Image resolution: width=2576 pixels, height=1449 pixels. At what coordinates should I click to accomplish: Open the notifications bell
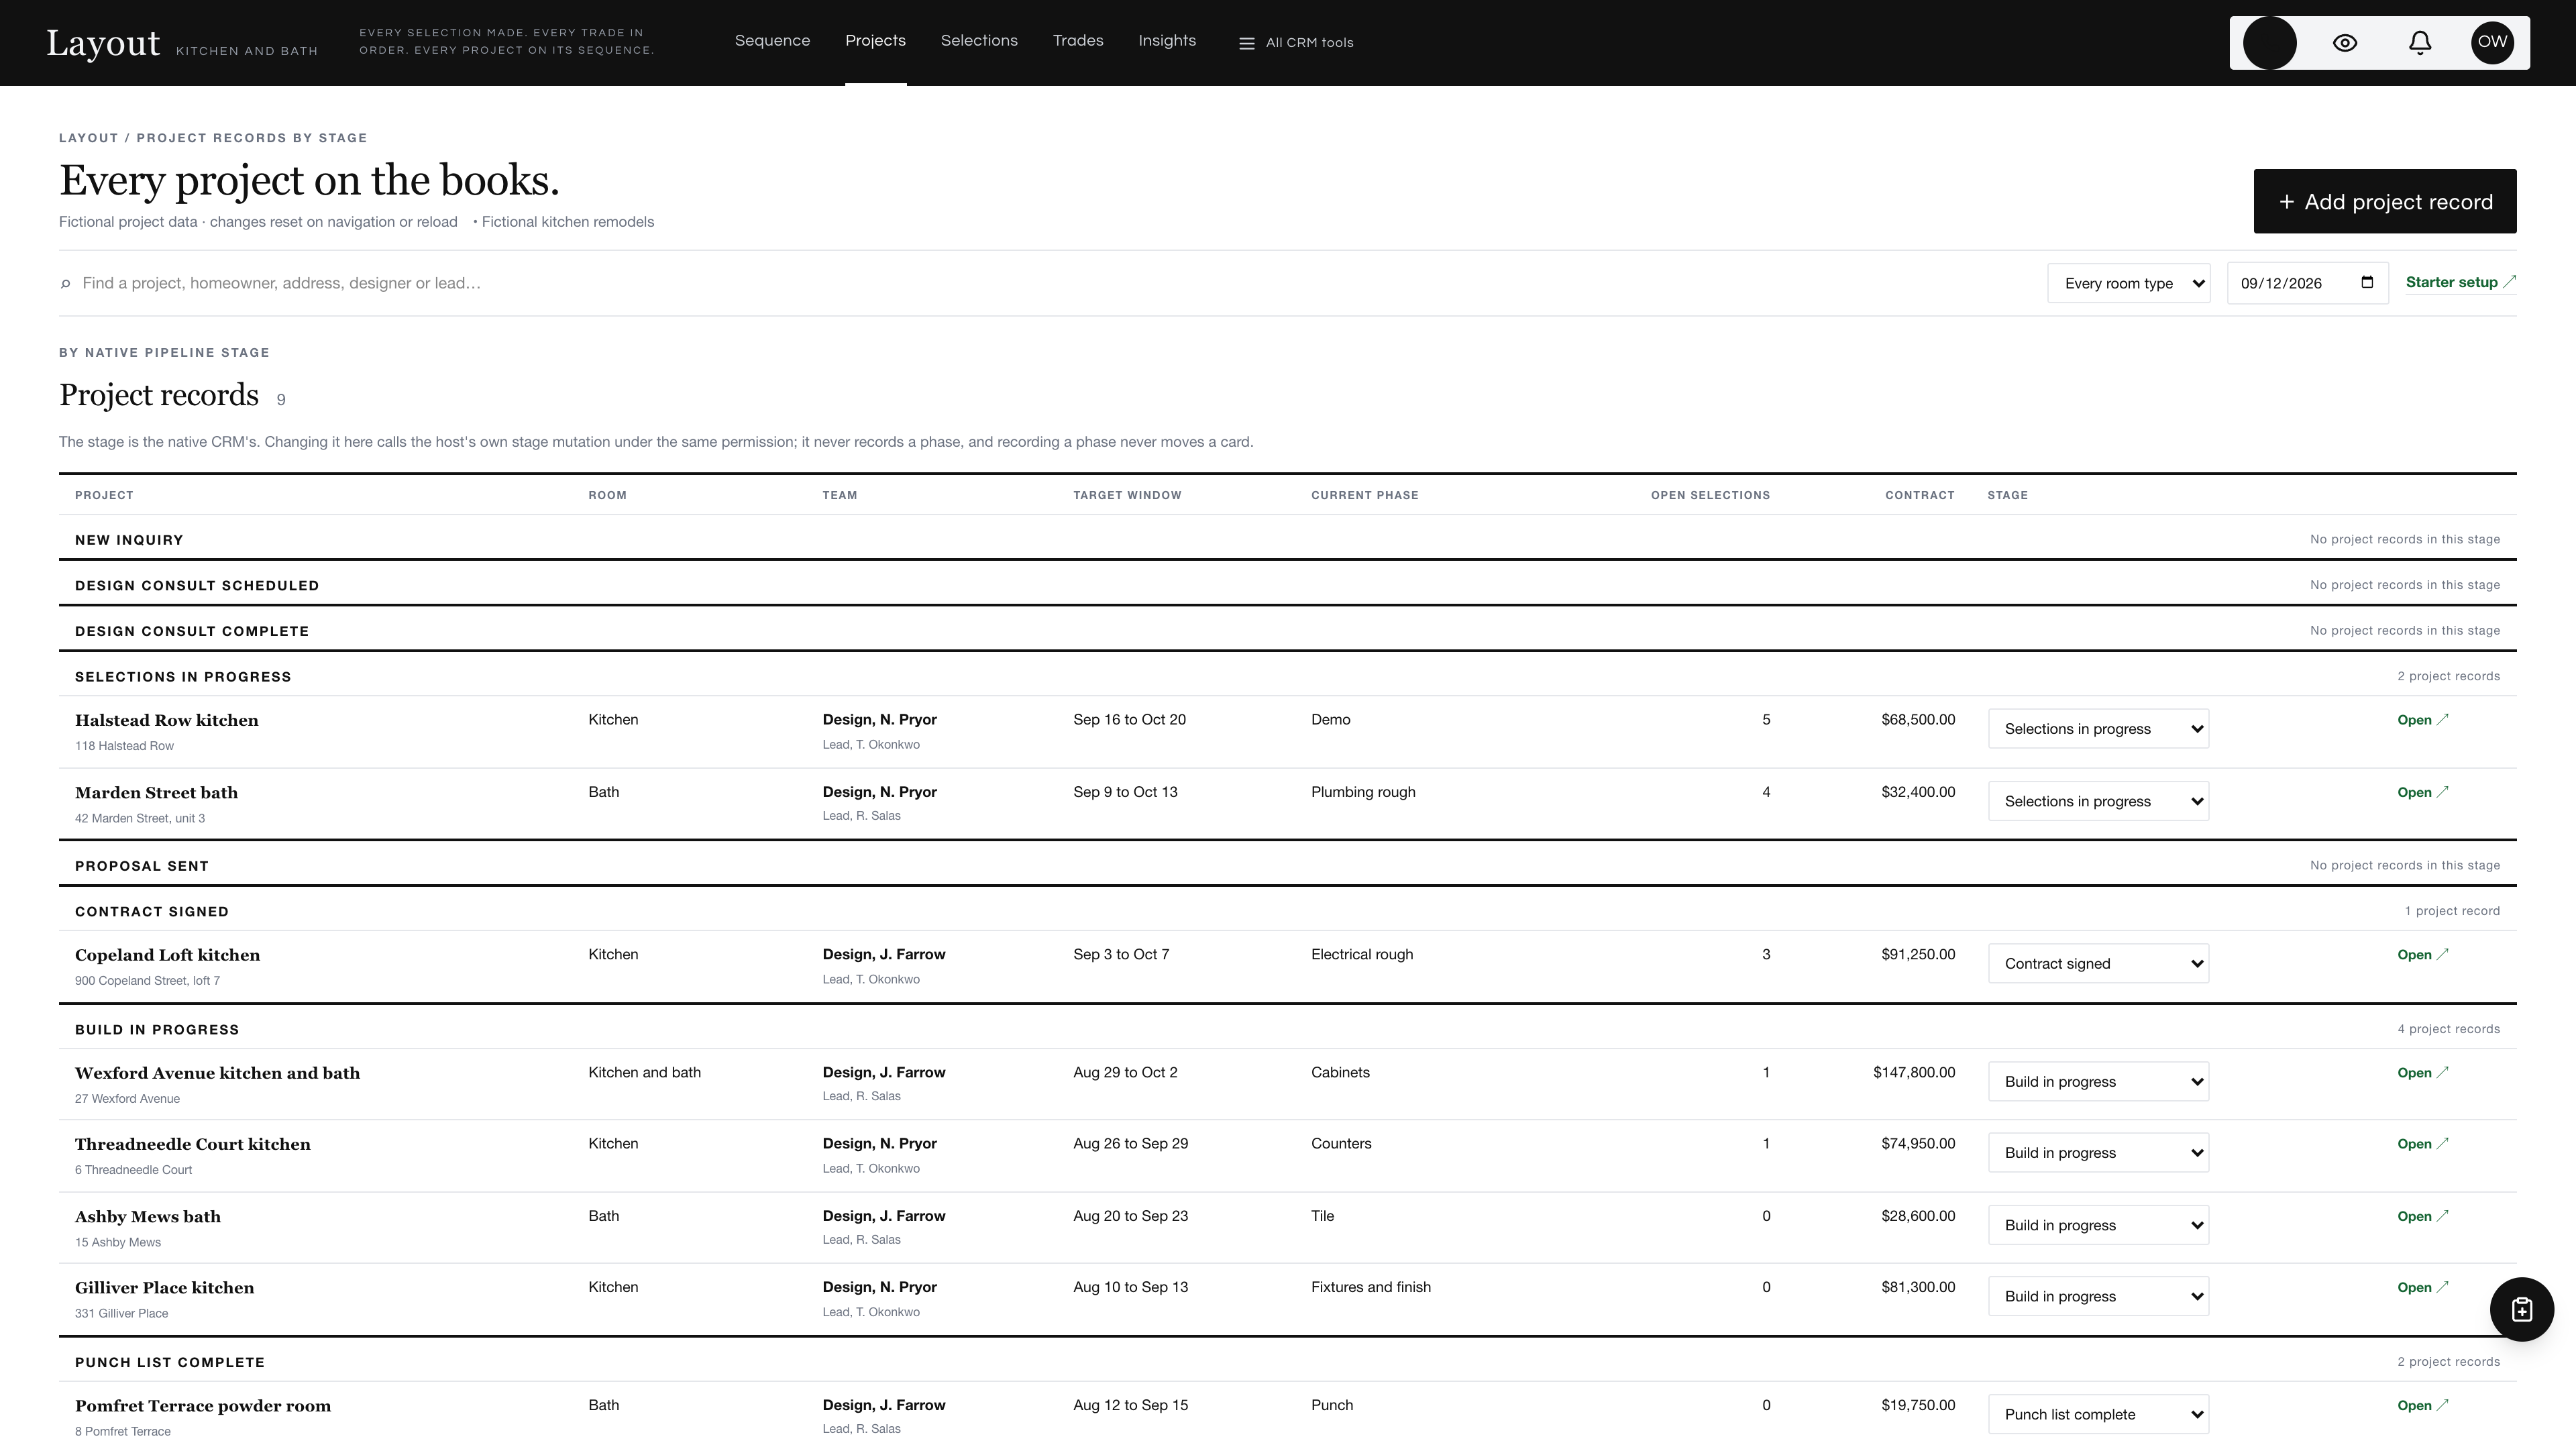2419,43
